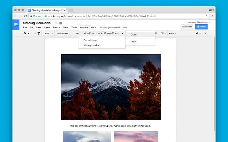Screen dimensions: 228x142
Task: Open the editing mode pencil dropdown
Action: (198, 33)
